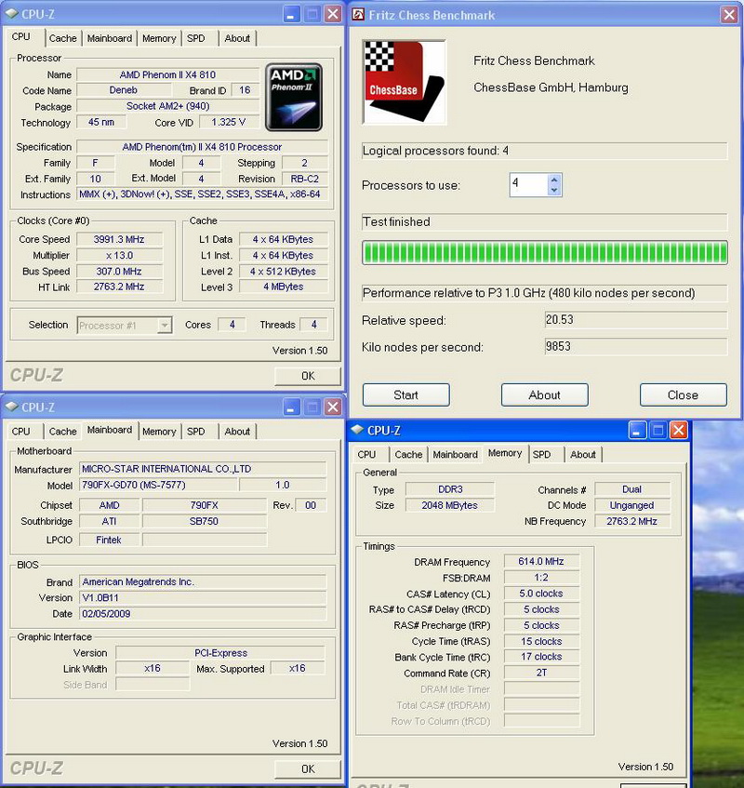Click the Level 3 cache value 4 MBytes
This screenshot has width=744, height=788.
pyautogui.click(x=284, y=287)
